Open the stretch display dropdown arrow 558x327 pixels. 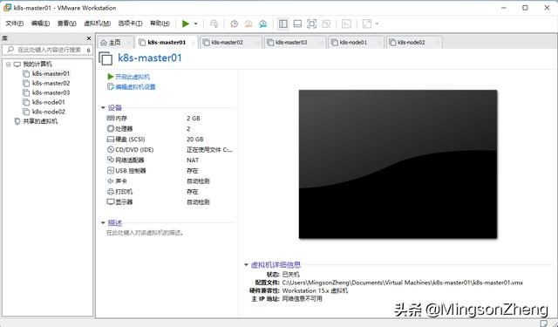[x=377, y=24]
